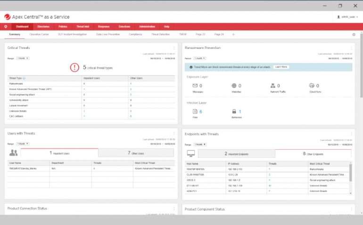Open the dashboard settings gear icon
The width and height of the screenshot is (363, 225).
(354, 34)
